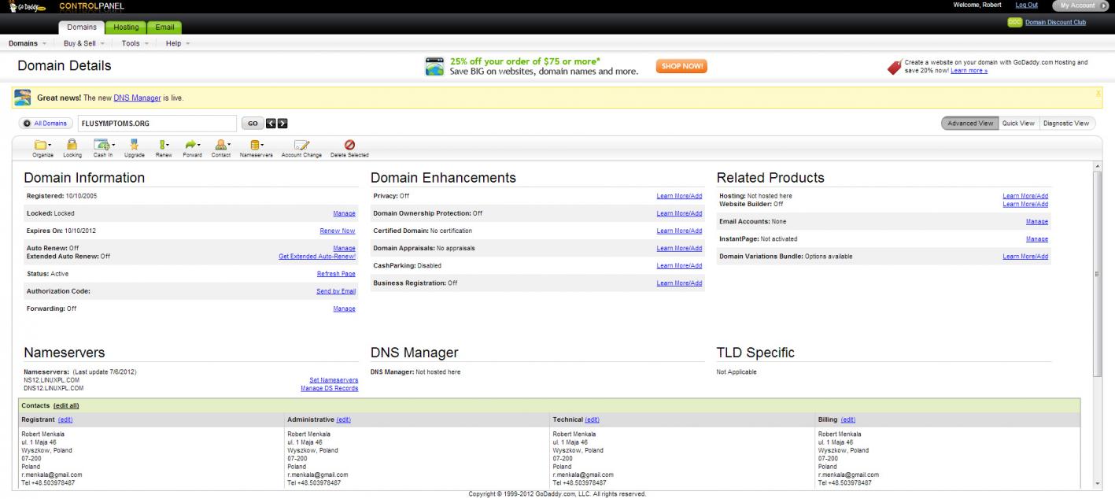
Task: Click the Locking padlock icon
Action: [x=72, y=145]
